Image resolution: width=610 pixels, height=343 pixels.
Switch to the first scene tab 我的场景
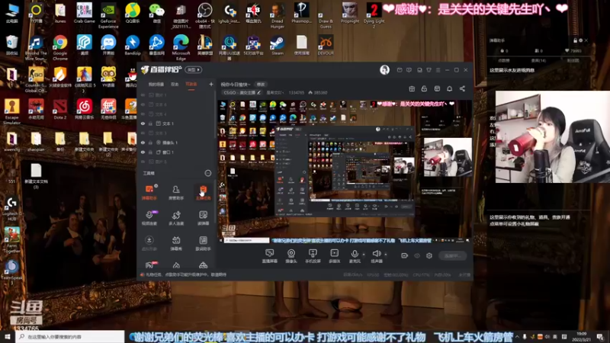[156, 84]
